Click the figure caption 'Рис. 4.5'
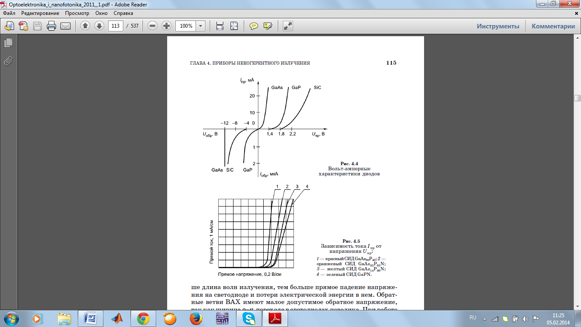Screen dimensions: 581x327 point(351,241)
